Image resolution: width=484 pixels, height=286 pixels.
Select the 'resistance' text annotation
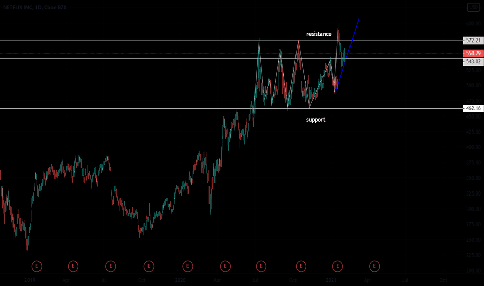click(x=319, y=34)
